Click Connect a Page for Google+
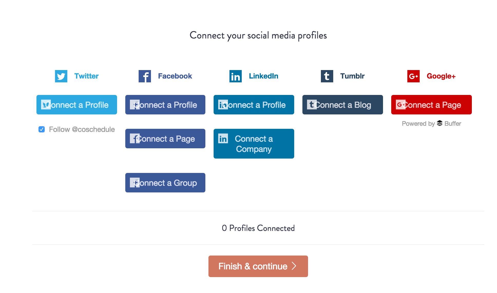The image size is (497, 293). pos(431,105)
